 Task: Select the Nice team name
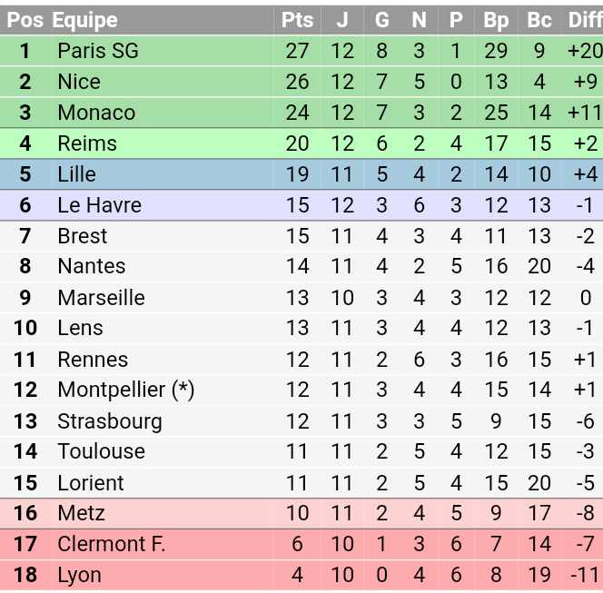pyautogui.click(x=79, y=82)
